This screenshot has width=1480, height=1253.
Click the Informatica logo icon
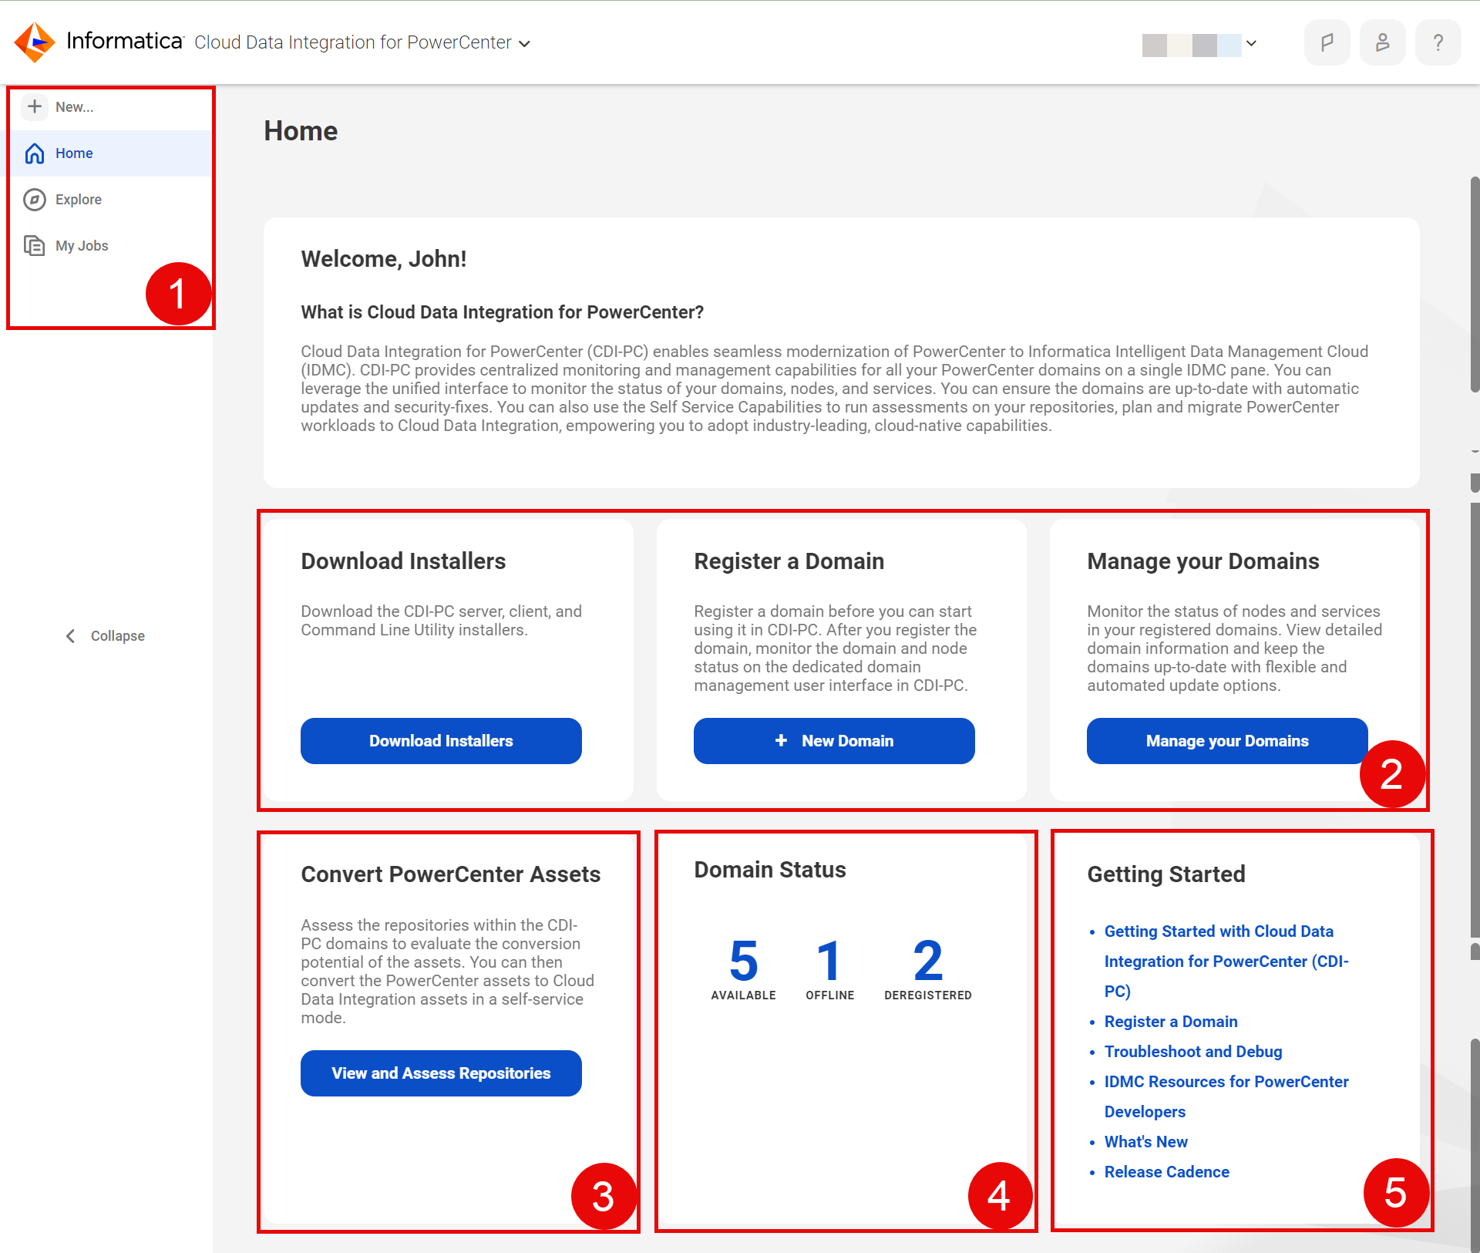[x=35, y=42]
